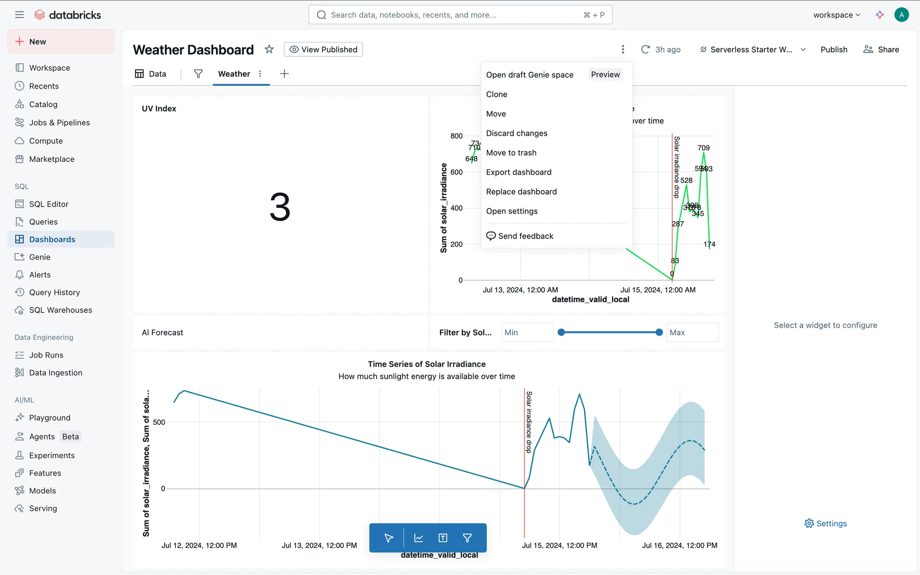Click the Publish button
The width and height of the screenshot is (920, 575).
834,49
